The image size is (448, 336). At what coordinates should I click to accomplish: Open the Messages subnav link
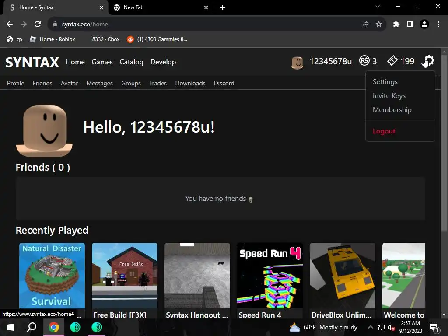click(x=100, y=83)
